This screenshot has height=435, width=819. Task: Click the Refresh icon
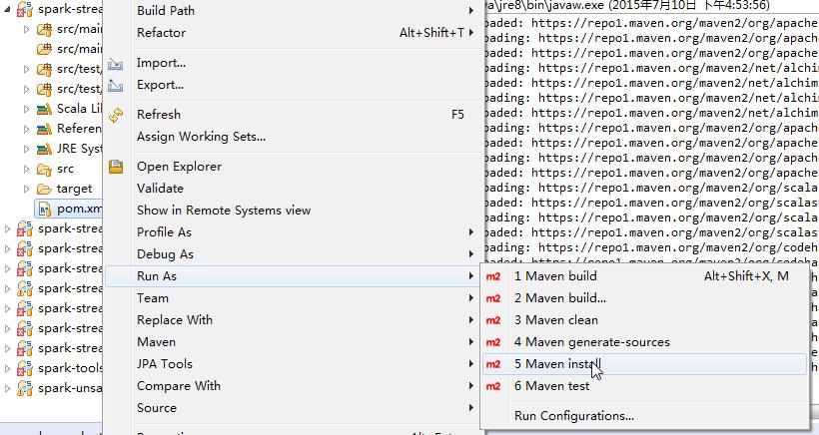tap(116, 115)
